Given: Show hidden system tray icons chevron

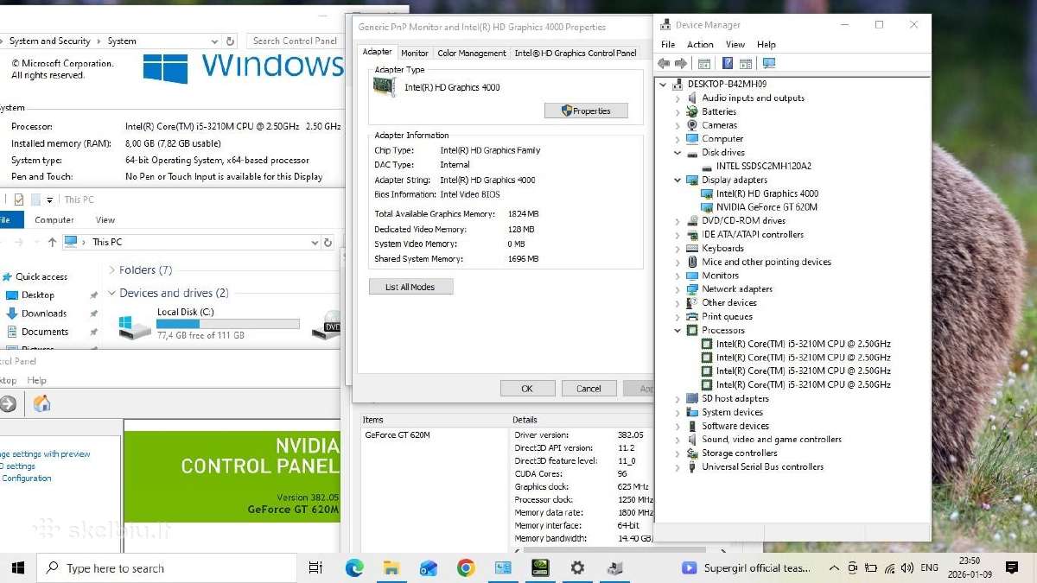Looking at the screenshot, I should tap(834, 567).
